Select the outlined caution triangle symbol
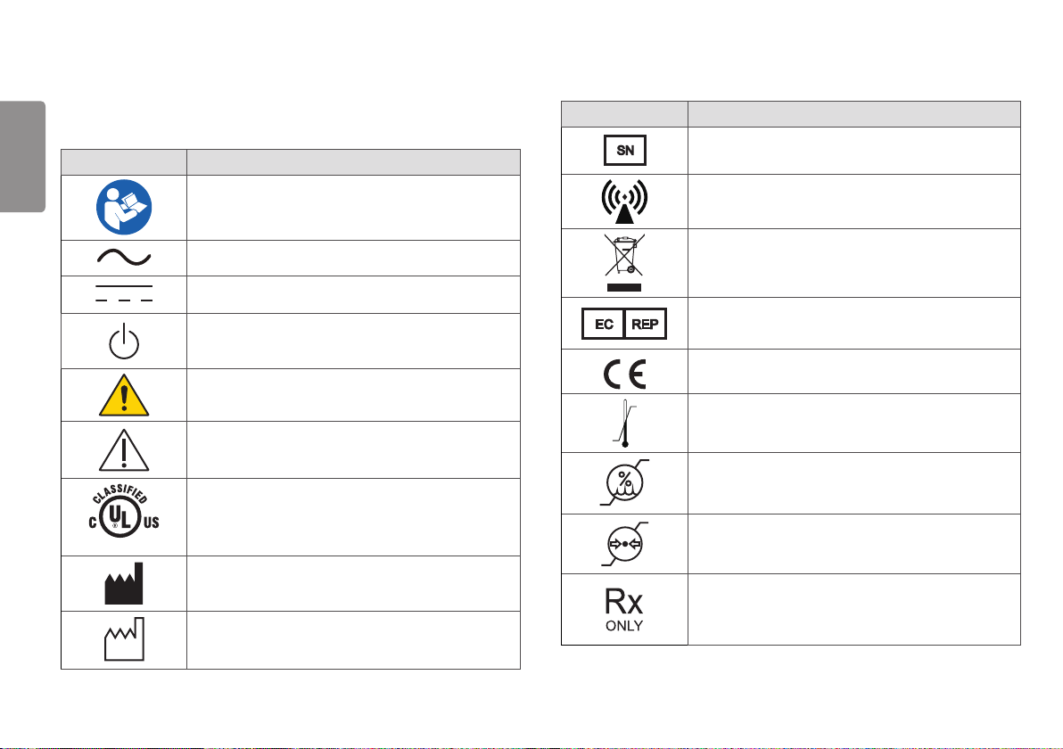 pos(124,450)
